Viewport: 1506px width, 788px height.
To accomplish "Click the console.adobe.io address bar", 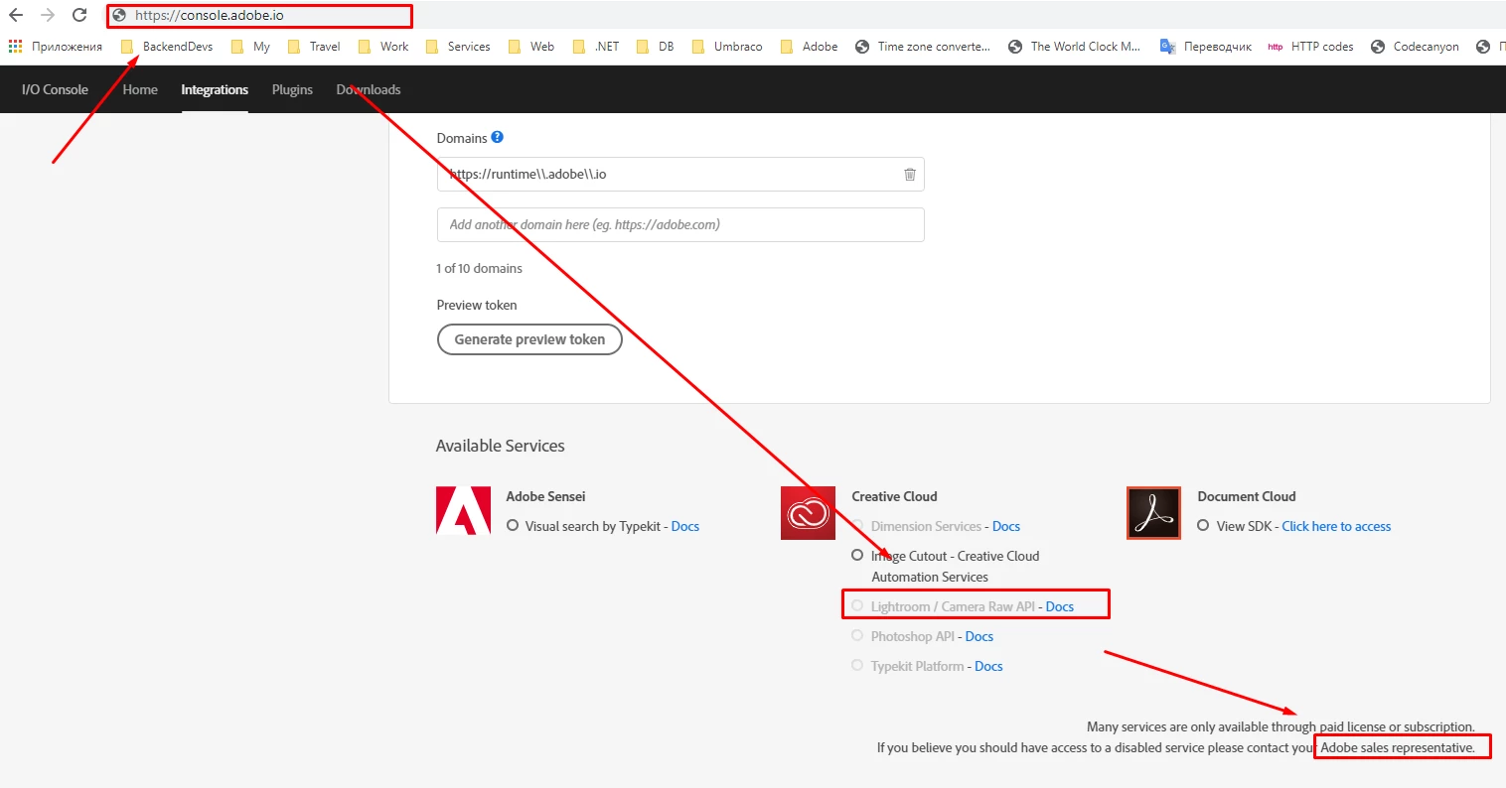I will [260, 16].
